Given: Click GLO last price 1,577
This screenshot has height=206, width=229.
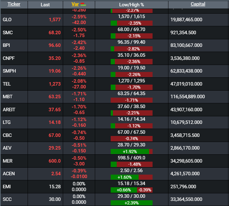Looking at the screenshot, I should (55, 20).
